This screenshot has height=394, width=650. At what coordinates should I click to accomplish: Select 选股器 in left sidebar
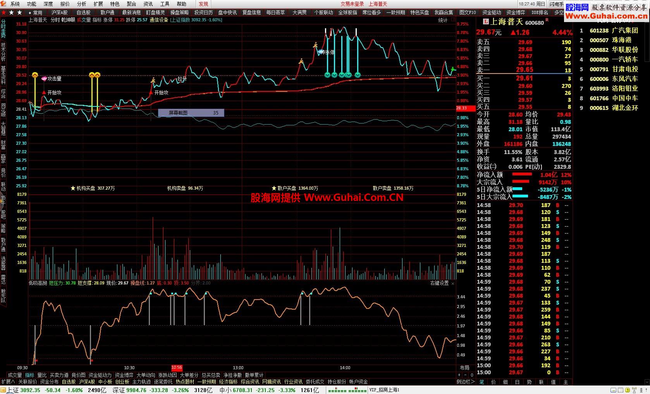click(x=3, y=263)
